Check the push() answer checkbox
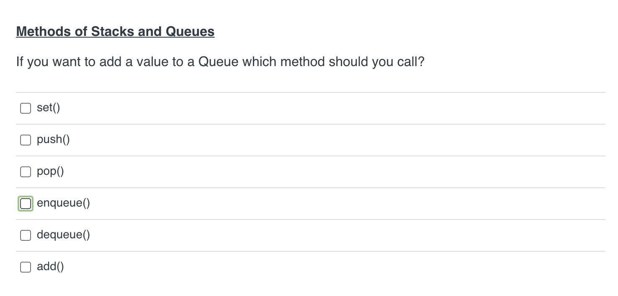Viewport: 618px width, 296px height. pyautogui.click(x=26, y=140)
